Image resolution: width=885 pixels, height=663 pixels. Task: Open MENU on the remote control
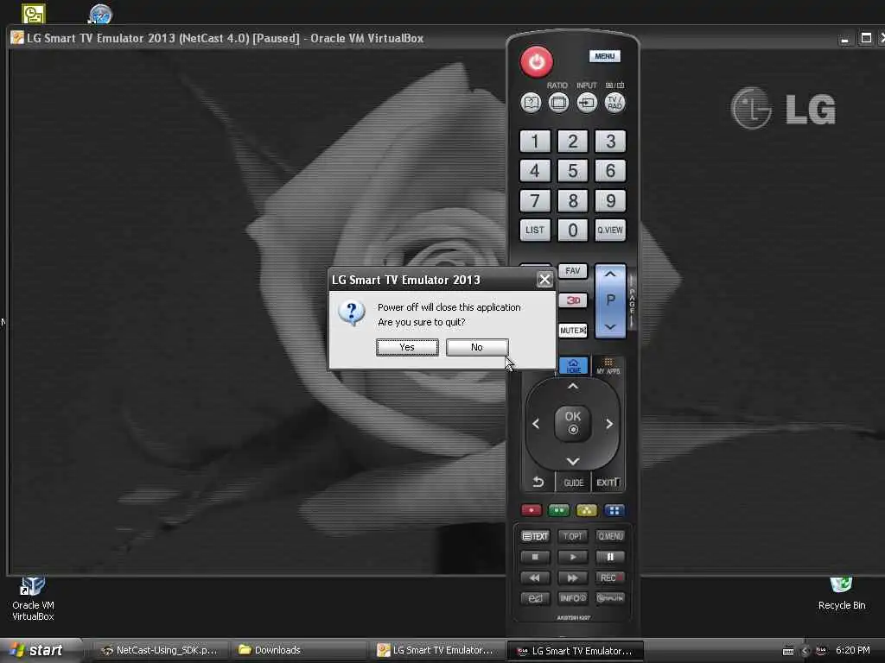click(604, 56)
